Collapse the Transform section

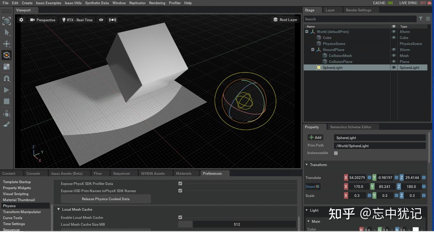(307, 165)
